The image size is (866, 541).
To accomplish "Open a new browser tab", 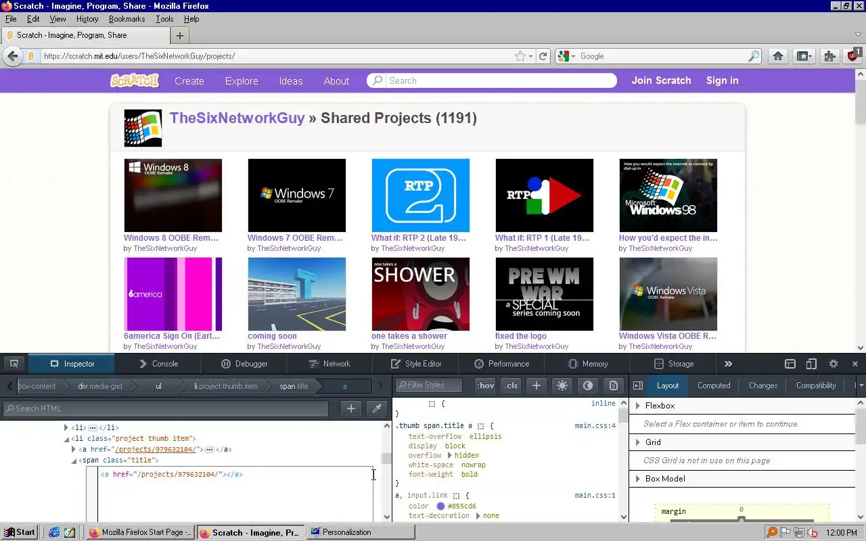I will (x=179, y=35).
